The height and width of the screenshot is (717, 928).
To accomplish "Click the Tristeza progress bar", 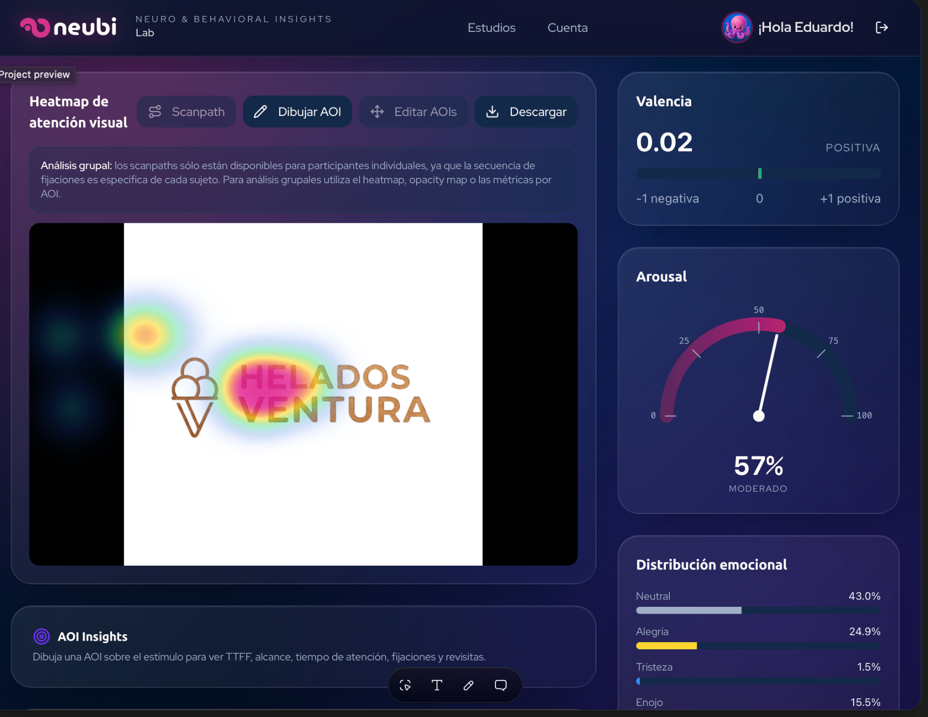I will point(758,681).
